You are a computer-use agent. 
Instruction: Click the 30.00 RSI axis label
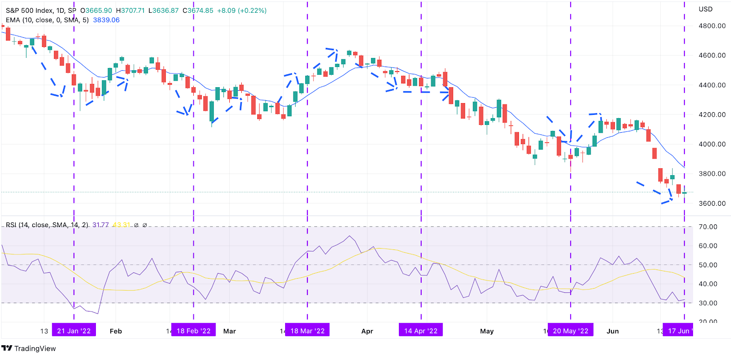point(708,303)
